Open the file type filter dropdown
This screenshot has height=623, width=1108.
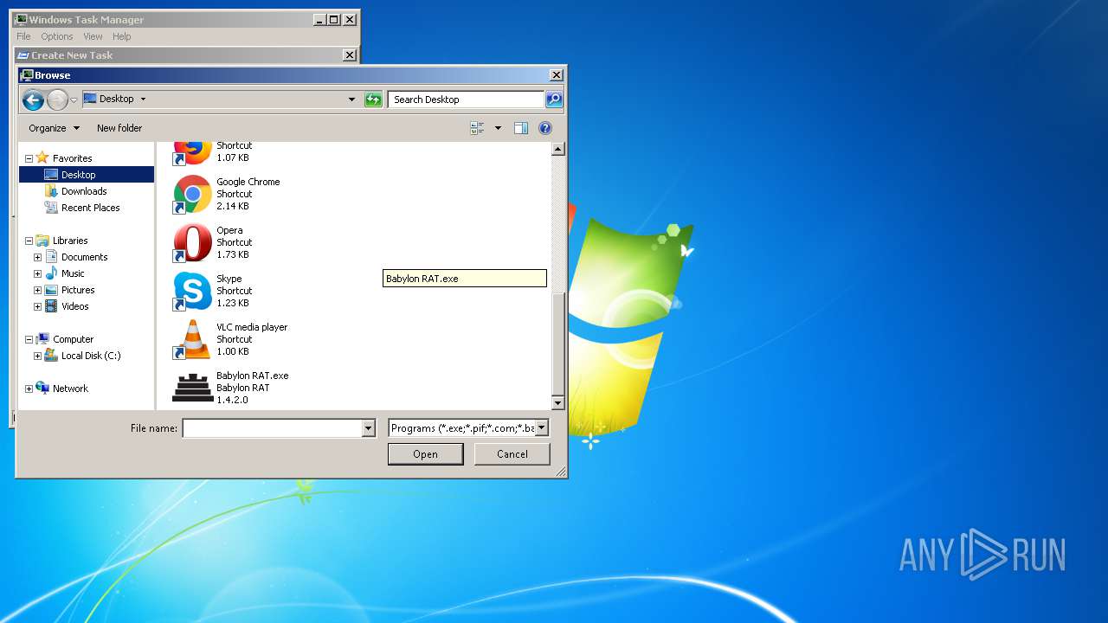pos(541,427)
